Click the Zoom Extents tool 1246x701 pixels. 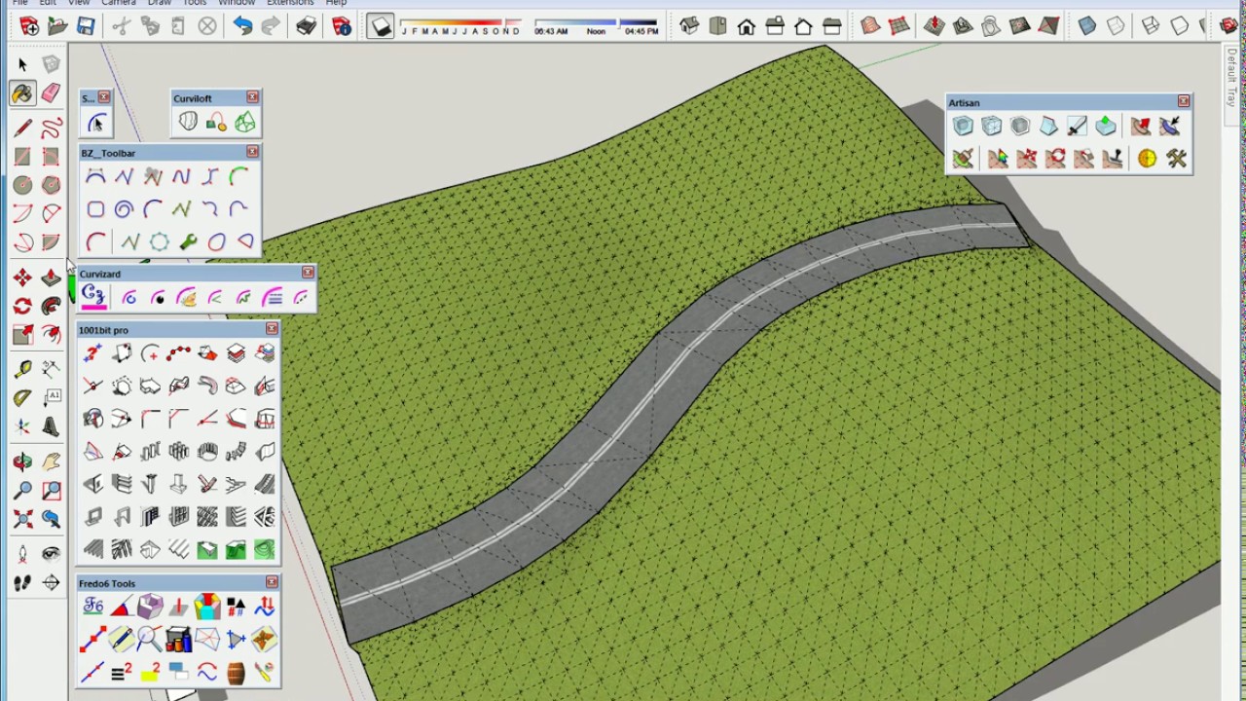point(22,519)
